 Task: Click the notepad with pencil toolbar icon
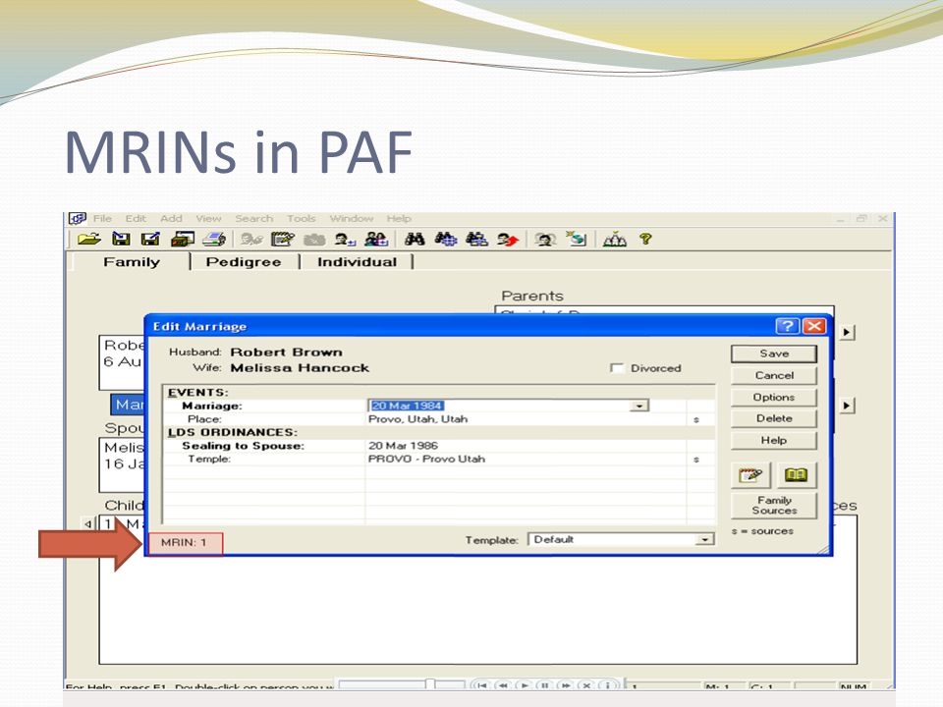[282, 240]
